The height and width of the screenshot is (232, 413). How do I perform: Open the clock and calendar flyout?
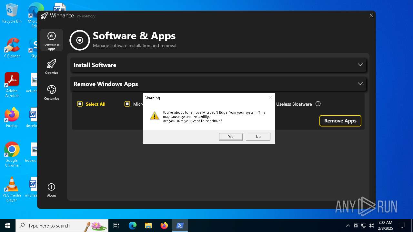(x=385, y=226)
